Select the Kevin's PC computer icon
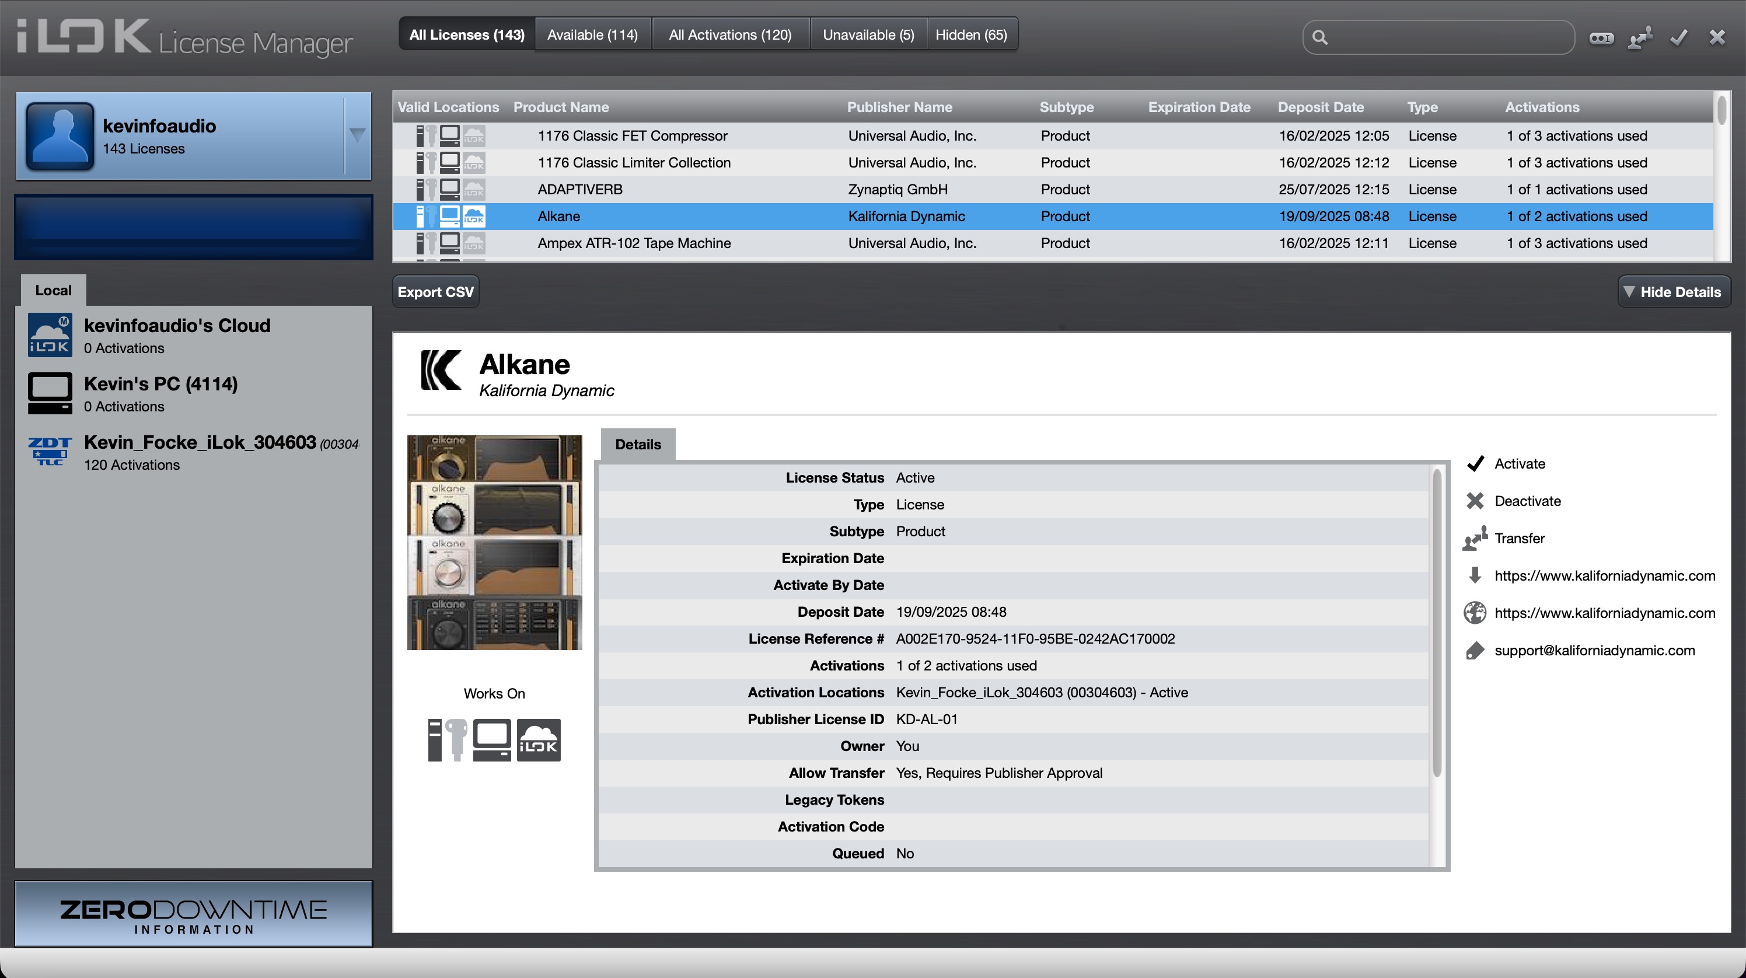 50,393
